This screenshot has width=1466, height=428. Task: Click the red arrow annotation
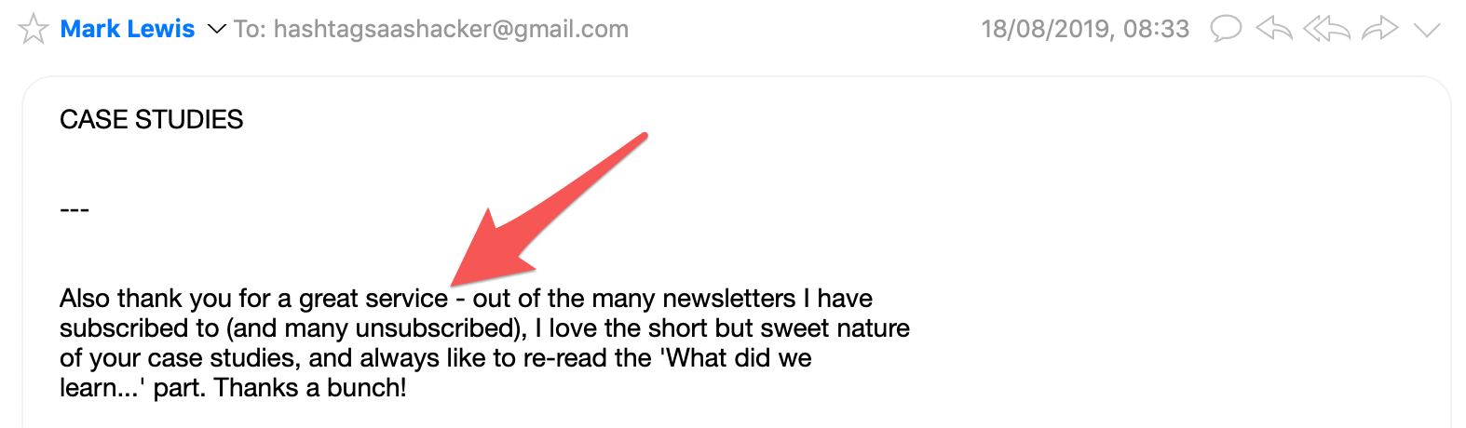[548, 209]
